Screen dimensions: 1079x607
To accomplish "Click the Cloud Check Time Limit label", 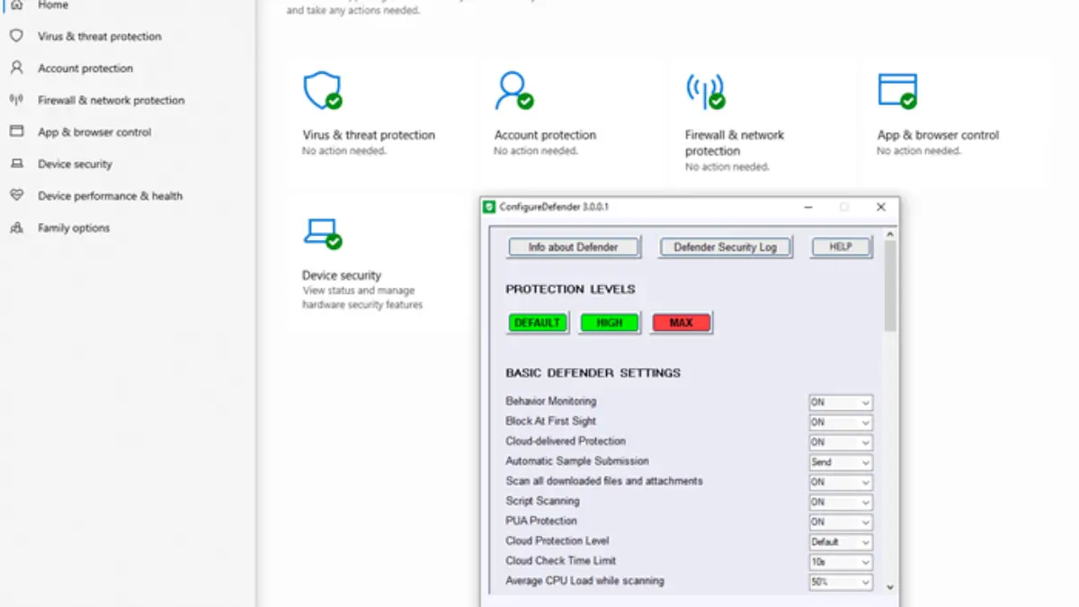I will coord(561,560).
